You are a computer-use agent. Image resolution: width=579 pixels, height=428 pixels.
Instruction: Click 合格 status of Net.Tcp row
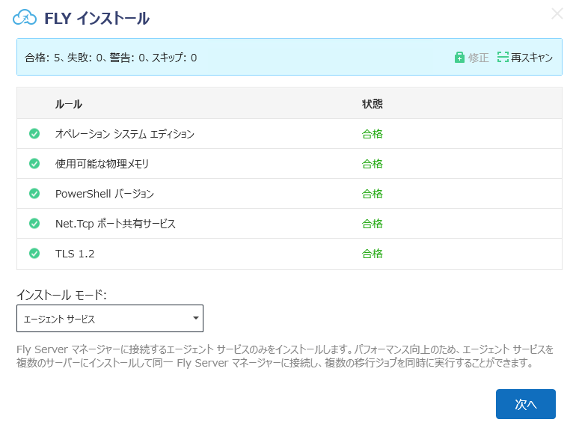click(373, 224)
